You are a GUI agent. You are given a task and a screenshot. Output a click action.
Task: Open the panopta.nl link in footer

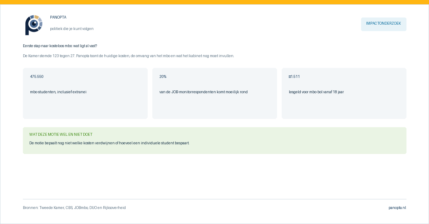[x=398, y=208]
